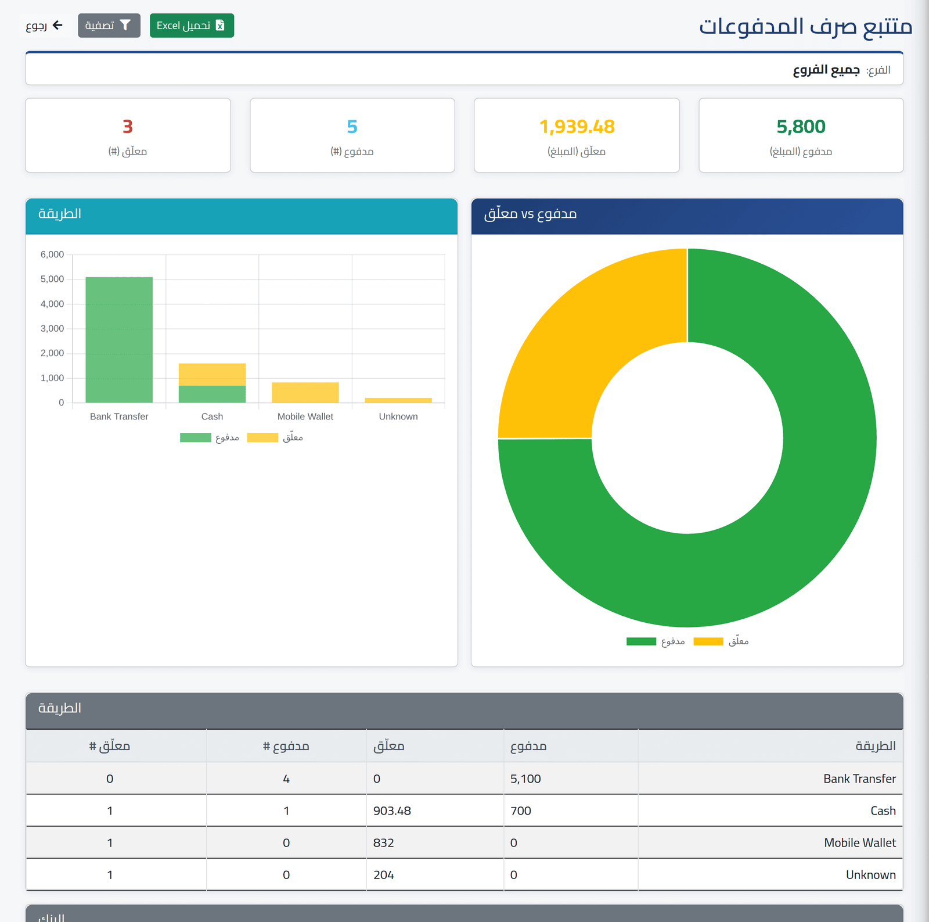The image size is (929, 922).
Task: Click the back arrow icon
Action: point(57,25)
